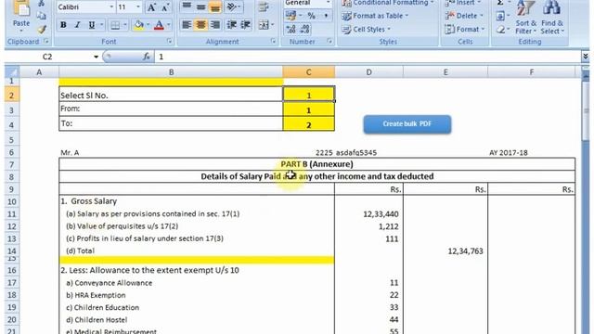The width and height of the screenshot is (594, 334).
Task: Click the Font Color letter A icon
Action: (159, 25)
